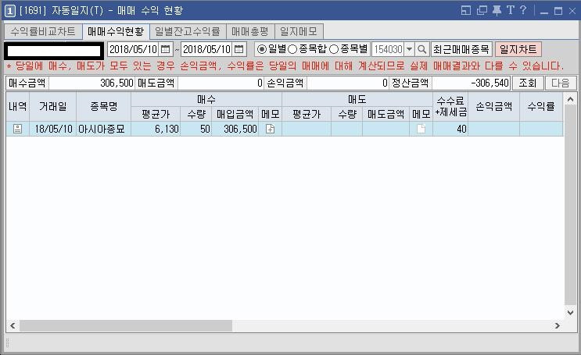
Task: Click the 조회 query button
Action: tap(528, 83)
